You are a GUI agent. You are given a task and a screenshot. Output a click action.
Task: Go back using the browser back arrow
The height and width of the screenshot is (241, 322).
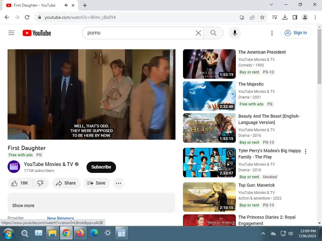point(7,17)
